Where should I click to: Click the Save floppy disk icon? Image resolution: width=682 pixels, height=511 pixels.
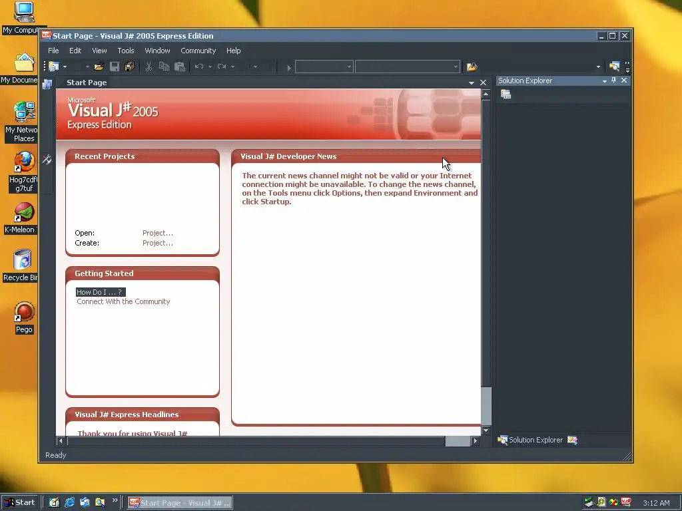pos(115,67)
